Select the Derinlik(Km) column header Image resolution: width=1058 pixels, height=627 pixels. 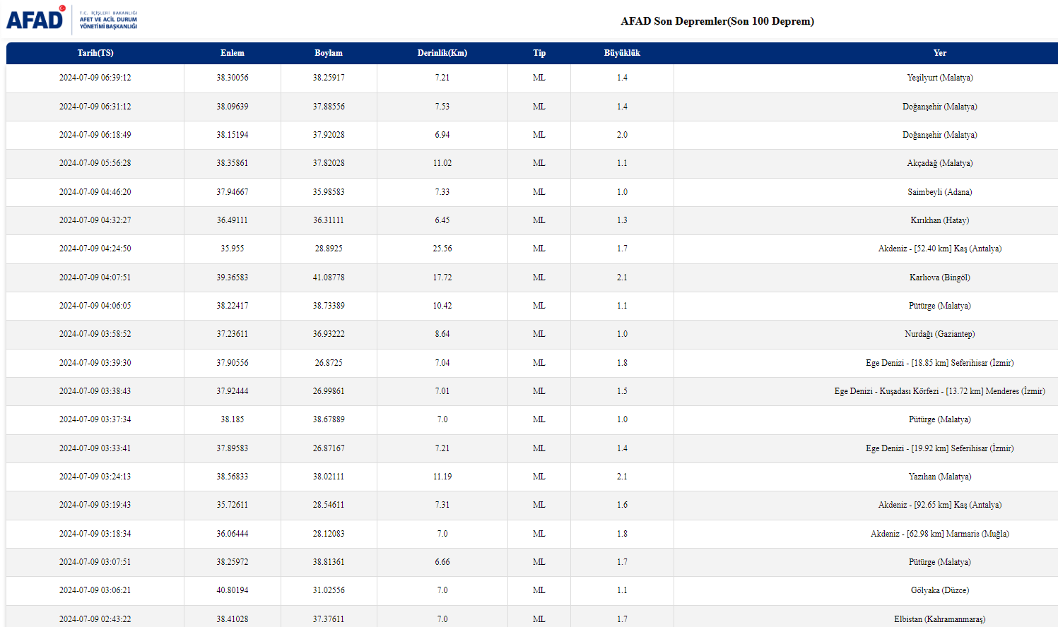[x=442, y=53]
